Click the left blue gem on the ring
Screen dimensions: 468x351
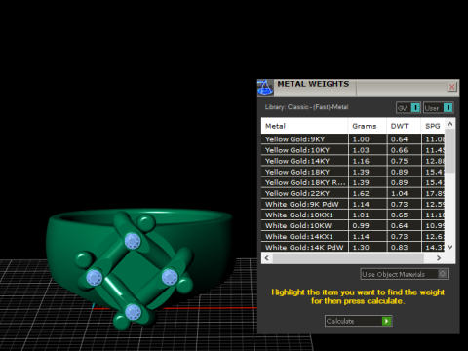coord(95,278)
